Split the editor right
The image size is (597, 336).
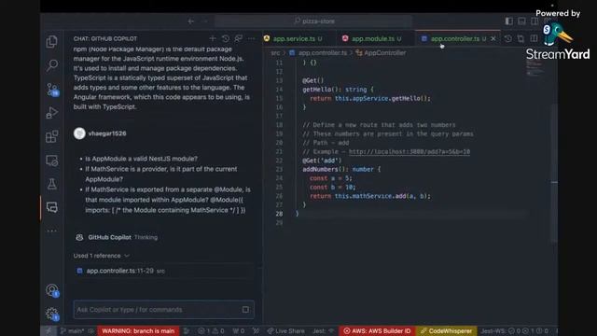534,38
